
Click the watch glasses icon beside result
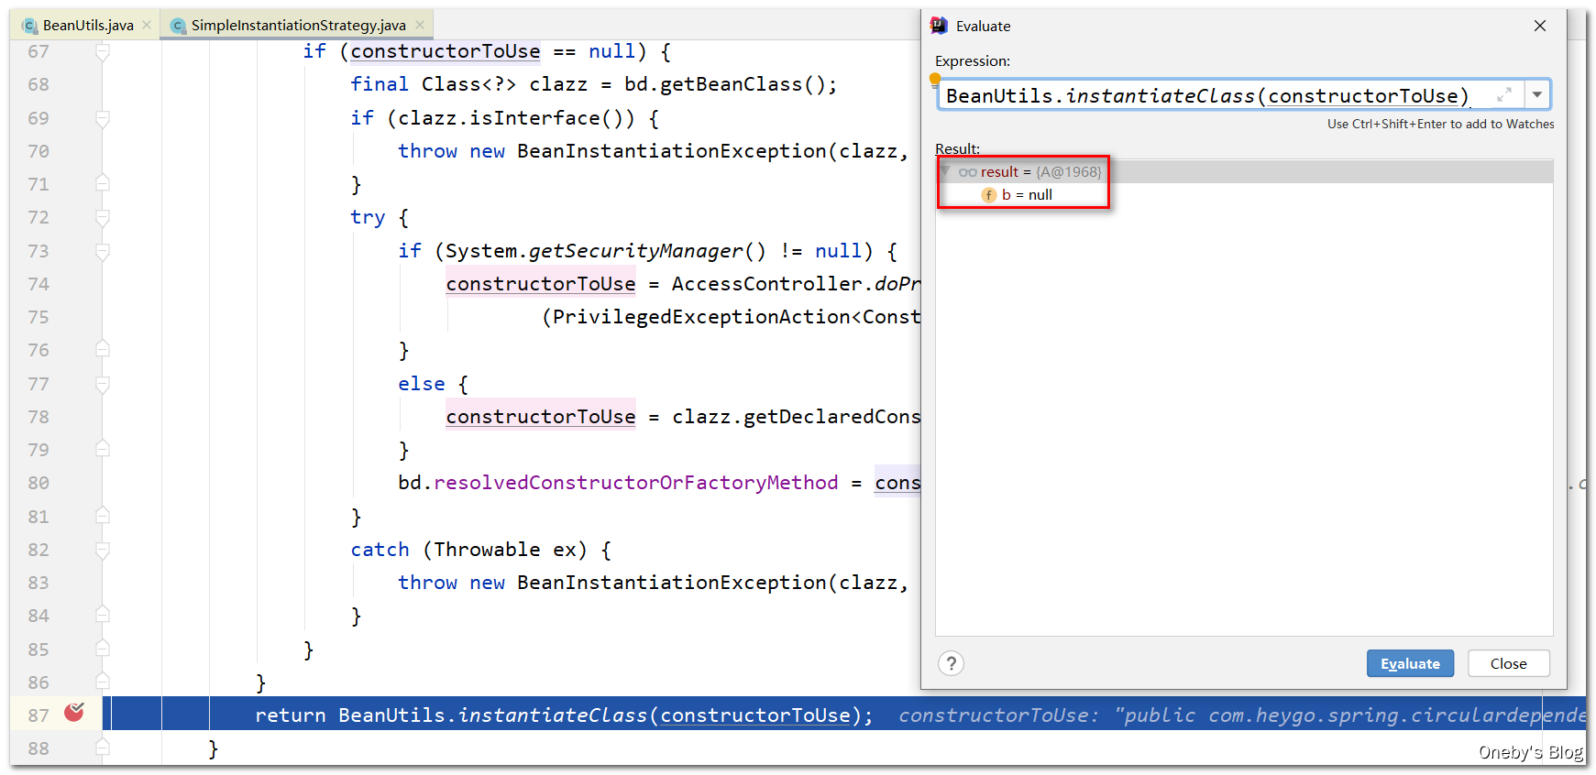(967, 172)
